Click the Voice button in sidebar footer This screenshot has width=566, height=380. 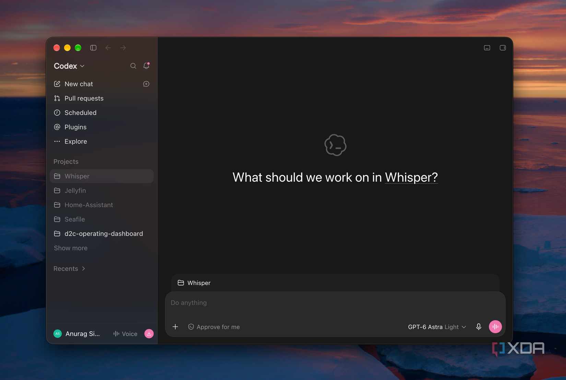point(125,334)
